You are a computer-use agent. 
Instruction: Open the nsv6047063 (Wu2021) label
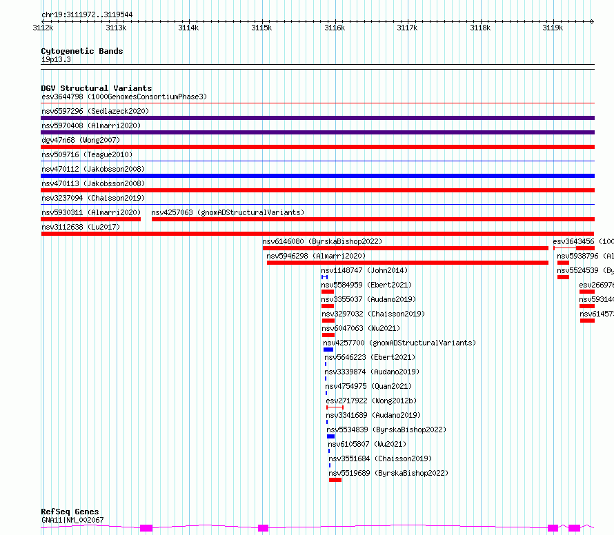click(361, 328)
